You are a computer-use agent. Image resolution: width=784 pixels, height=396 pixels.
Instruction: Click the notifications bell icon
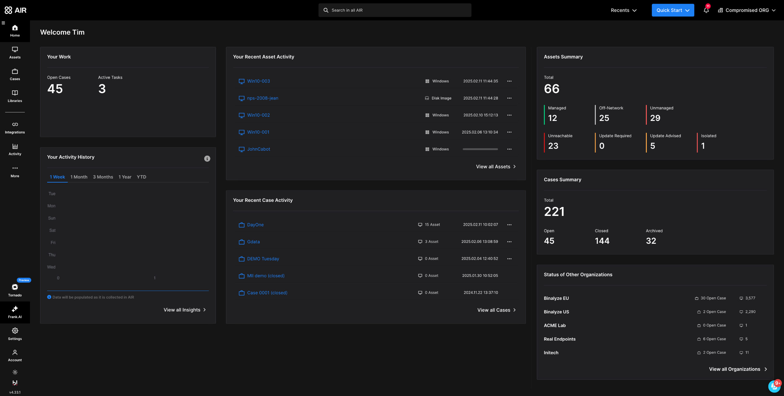(x=706, y=10)
